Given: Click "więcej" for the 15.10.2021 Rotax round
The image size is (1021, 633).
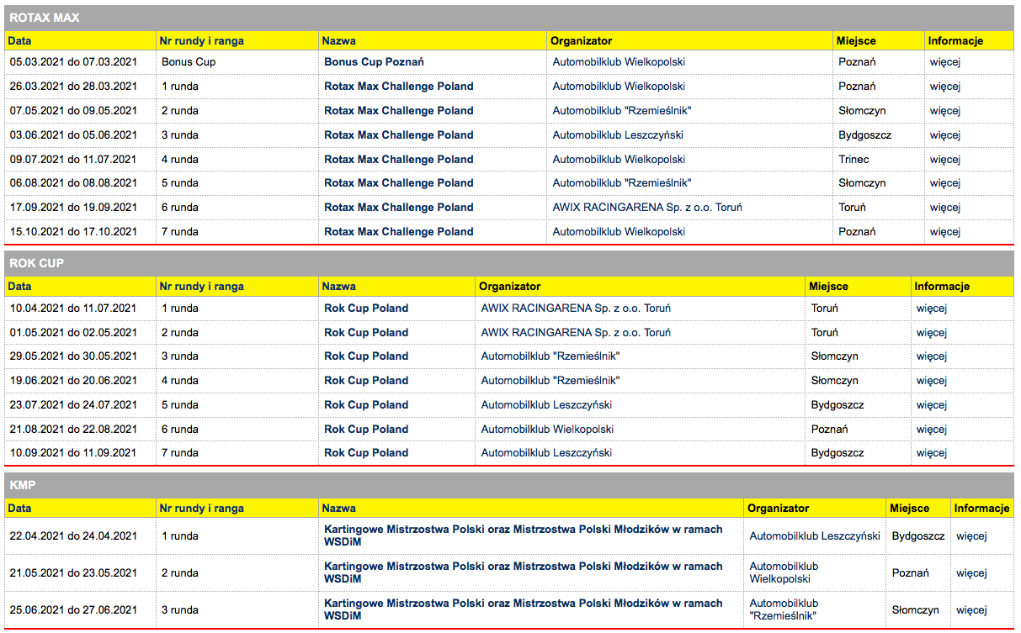Looking at the screenshot, I should pyautogui.click(x=945, y=232).
